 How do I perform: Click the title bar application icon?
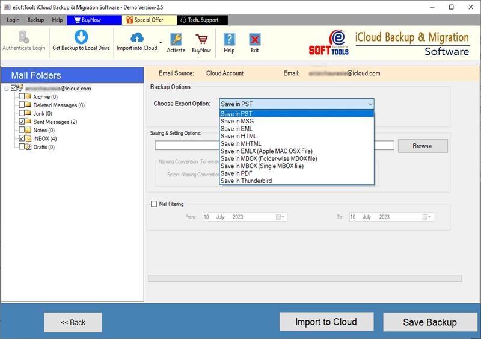tap(7, 7)
